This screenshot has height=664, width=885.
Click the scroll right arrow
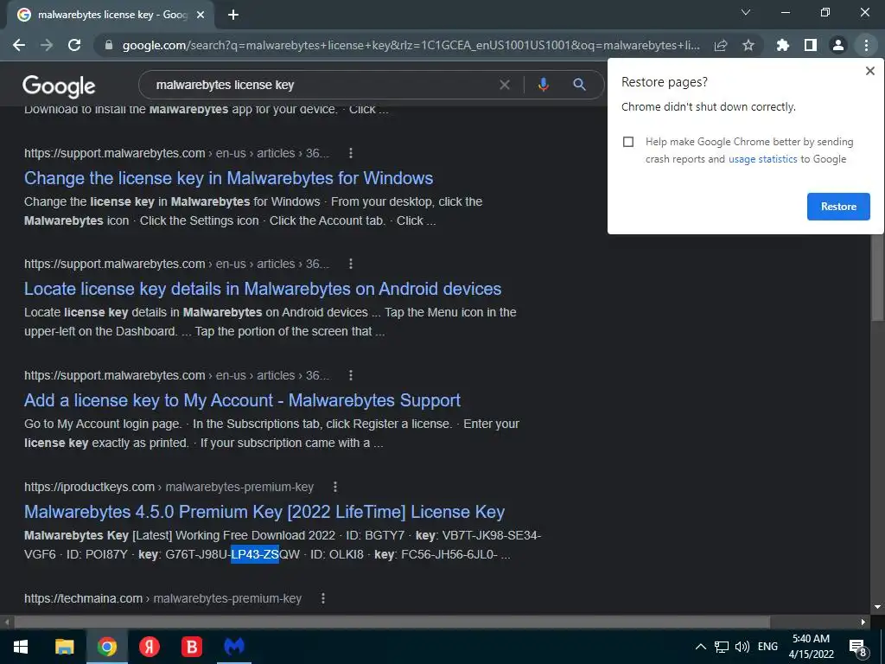pos(863,622)
